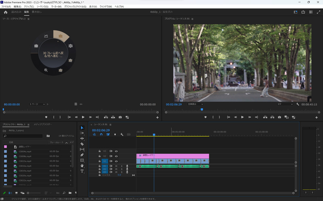
Task: Open Program monitor zoom level dropdown
Action: (x=195, y=104)
